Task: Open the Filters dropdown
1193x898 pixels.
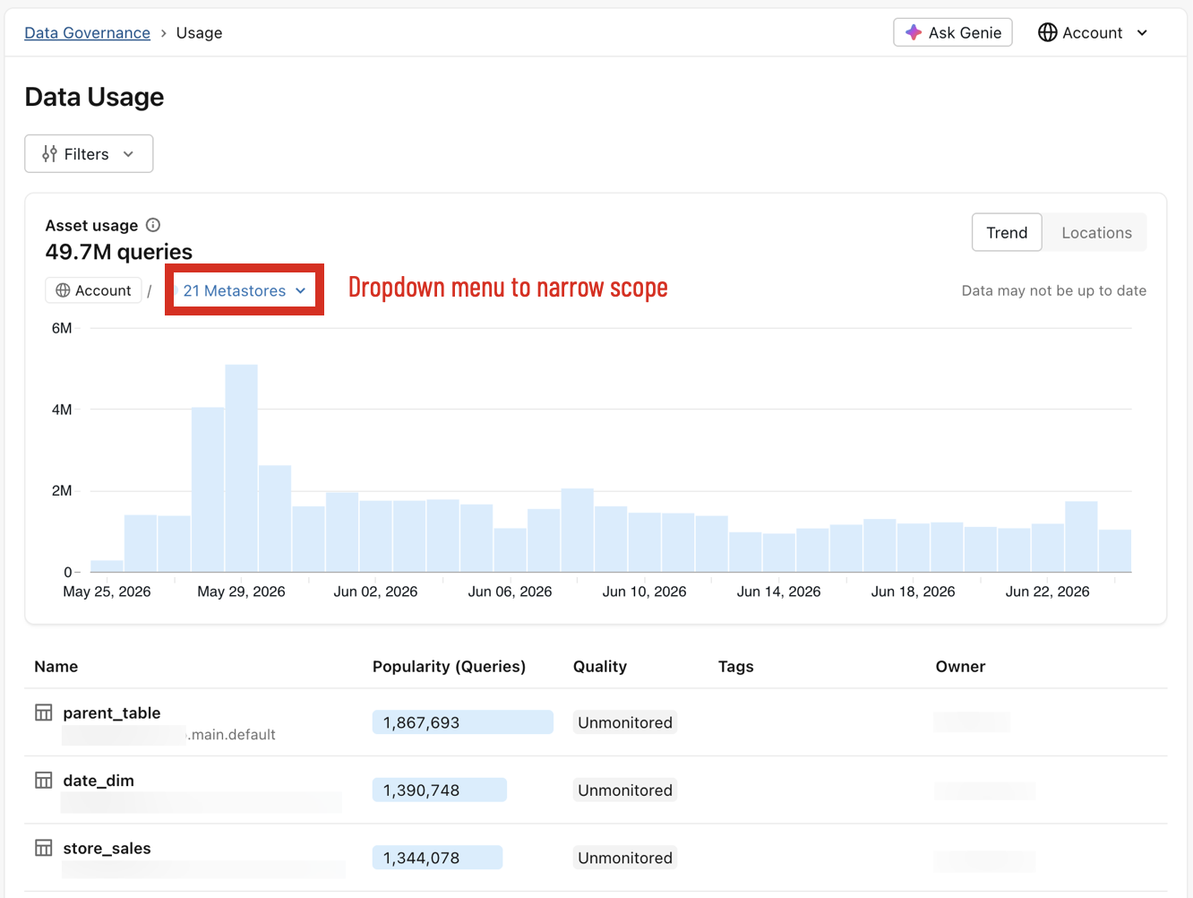Action: pyautogui.click(x=89, y=153)
